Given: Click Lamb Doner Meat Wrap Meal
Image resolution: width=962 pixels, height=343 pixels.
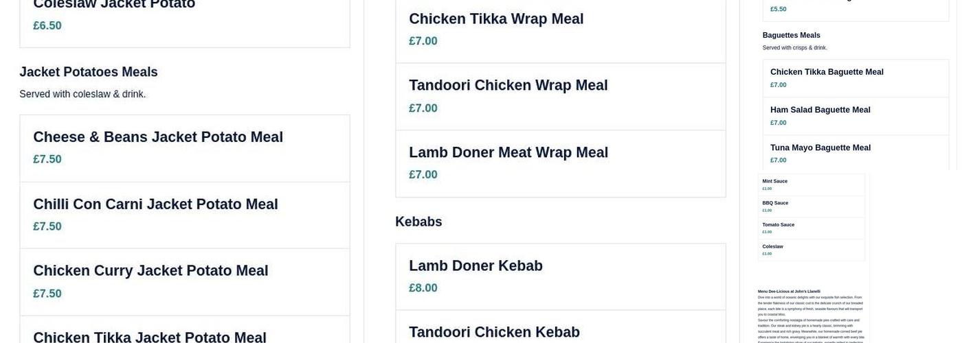Looking at the screenshot, I should tap(560, 163).
